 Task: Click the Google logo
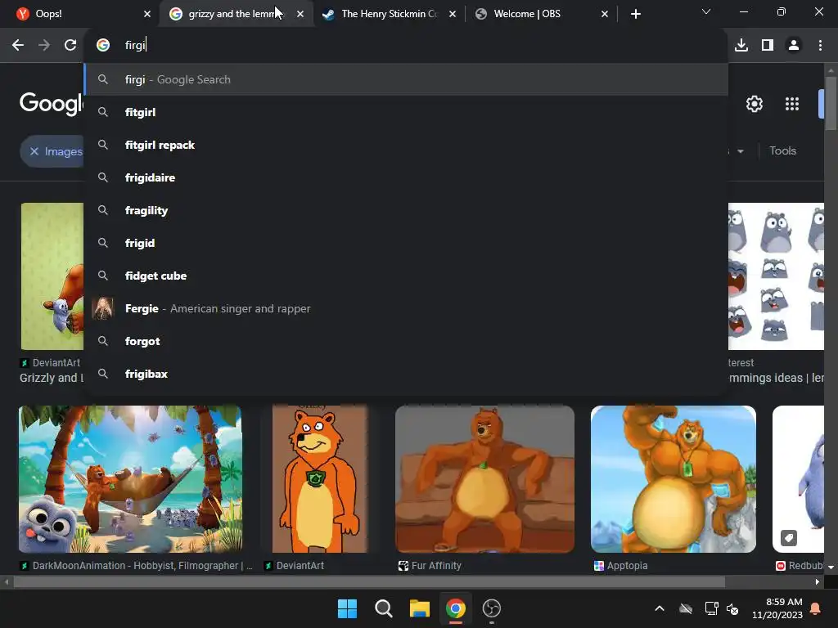(x=52, y=103)
